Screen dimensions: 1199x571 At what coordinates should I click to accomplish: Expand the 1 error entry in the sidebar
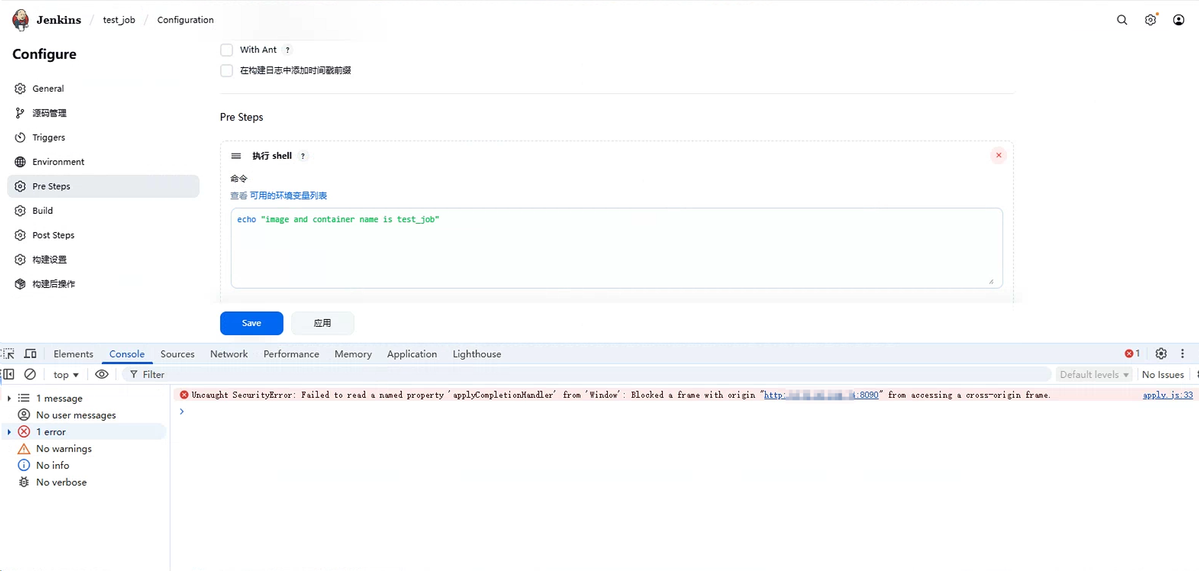click(x=9, y=432)
